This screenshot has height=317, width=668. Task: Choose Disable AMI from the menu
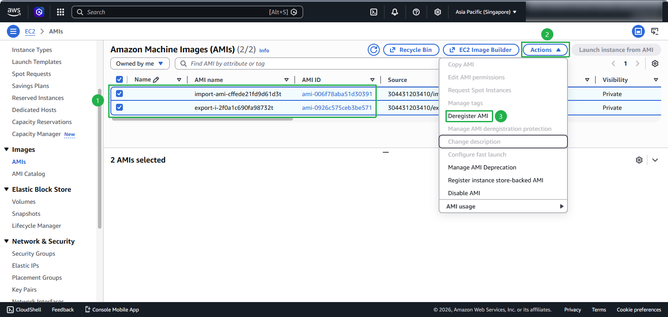pyautogui.click(x=464, y=193)
